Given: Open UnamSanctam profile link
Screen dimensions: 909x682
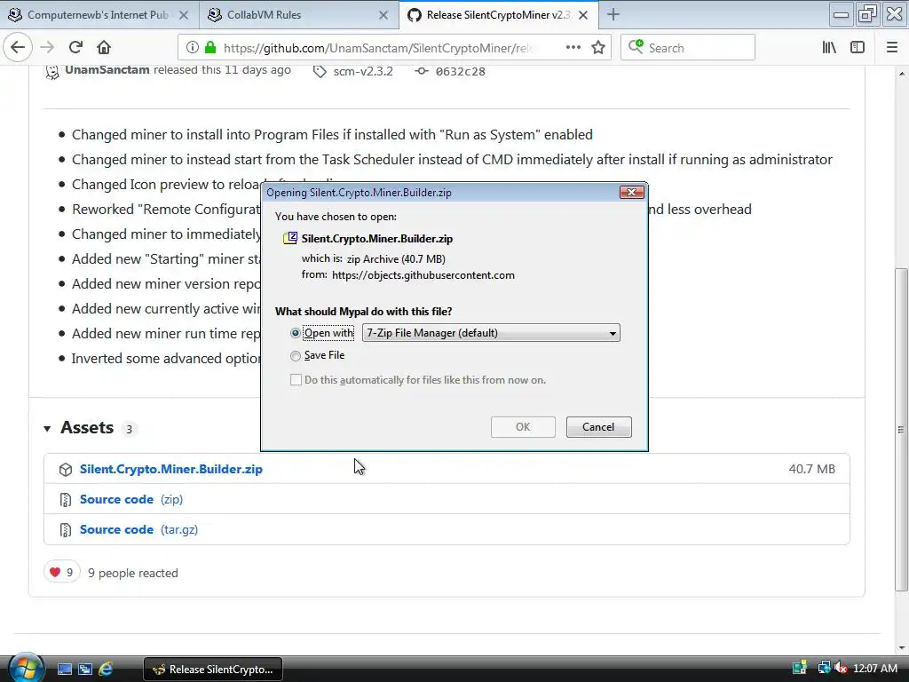Looking at the screenshot, I should 107,69.
